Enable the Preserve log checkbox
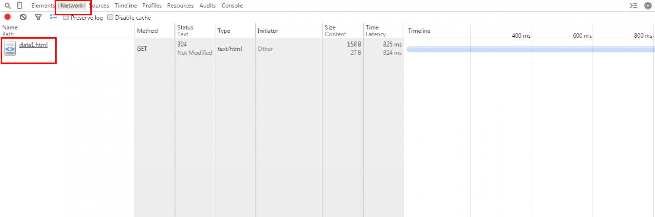 [66, 17]
